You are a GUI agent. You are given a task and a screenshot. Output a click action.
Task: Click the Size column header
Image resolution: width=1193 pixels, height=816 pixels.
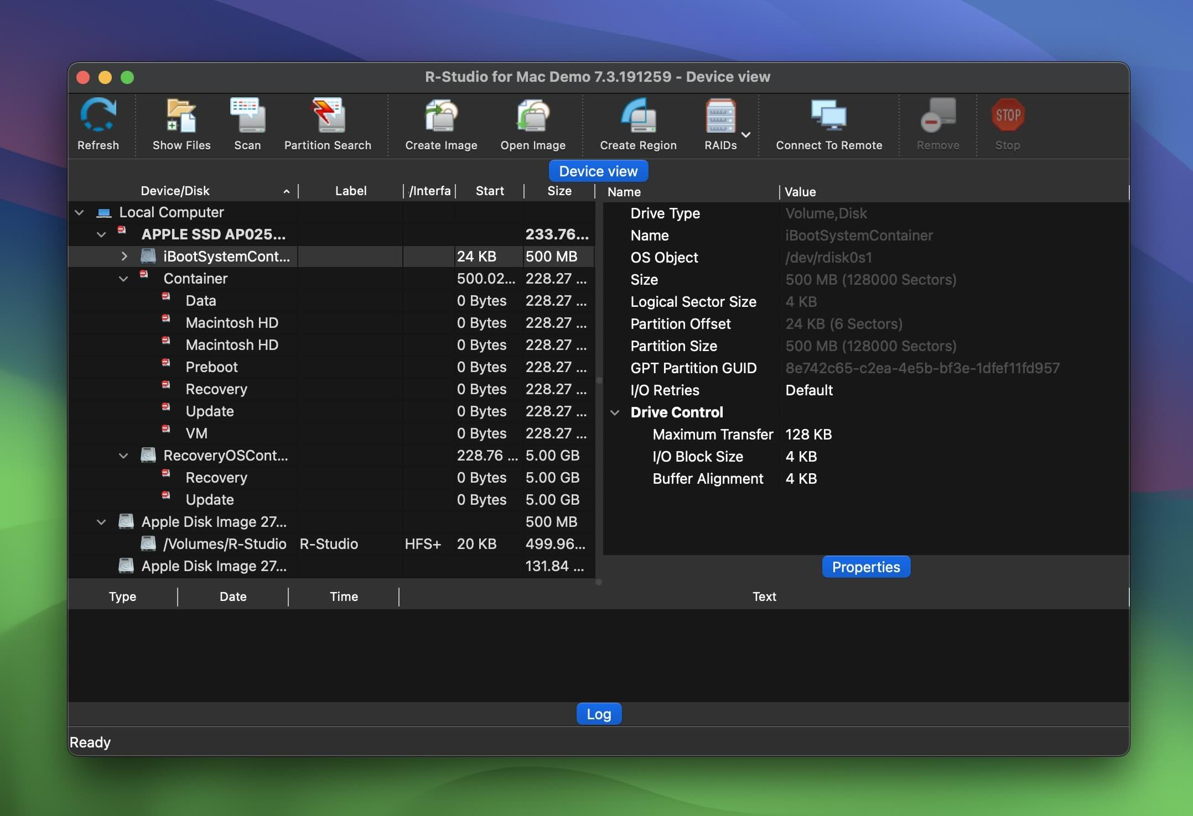[559, 191]
